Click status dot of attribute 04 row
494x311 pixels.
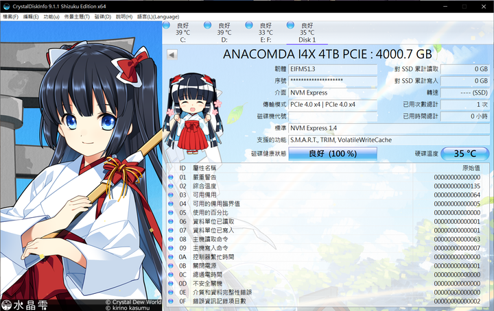click(x=171, y=203)
